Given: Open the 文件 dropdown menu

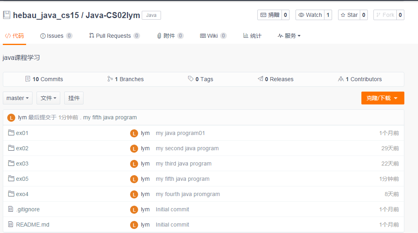Looking at the screenshot, I should click(48, 98).
